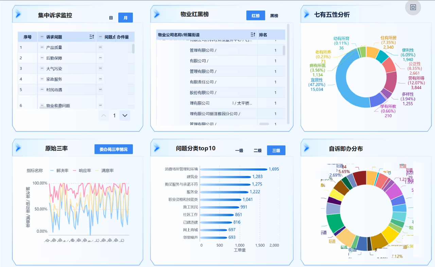The width and height of the screenshot is (435, 267).
Task: Toggle 满意率 series in chart legend
Action: 104,170
